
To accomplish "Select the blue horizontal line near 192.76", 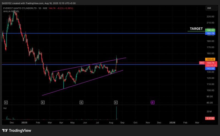I will tap(110, 33).
